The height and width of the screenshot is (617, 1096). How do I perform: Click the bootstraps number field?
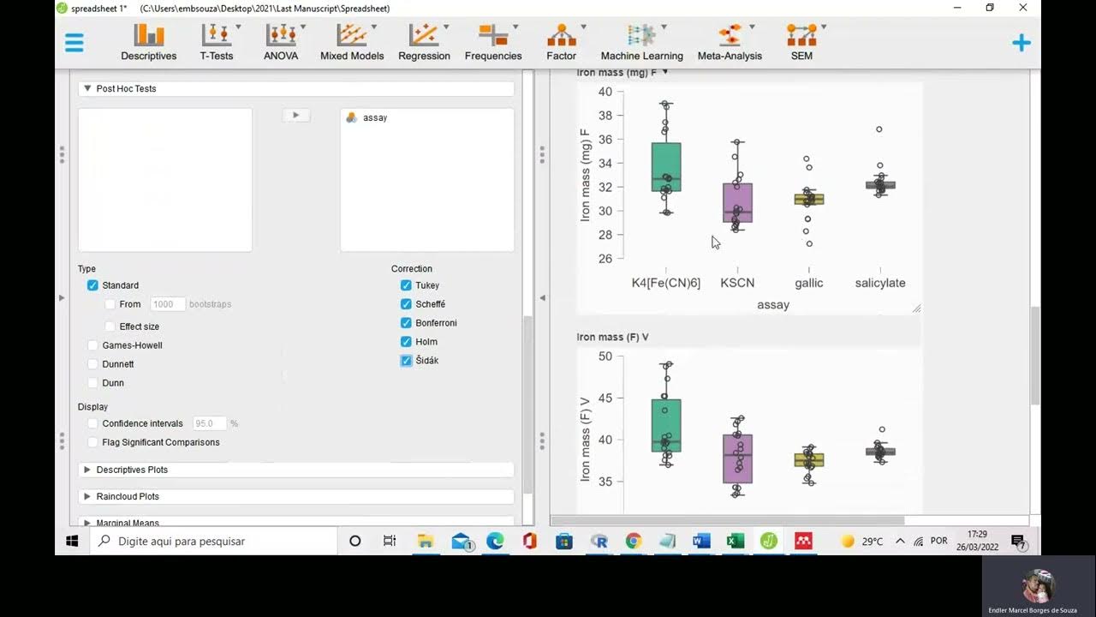click(x=168, y=304)
